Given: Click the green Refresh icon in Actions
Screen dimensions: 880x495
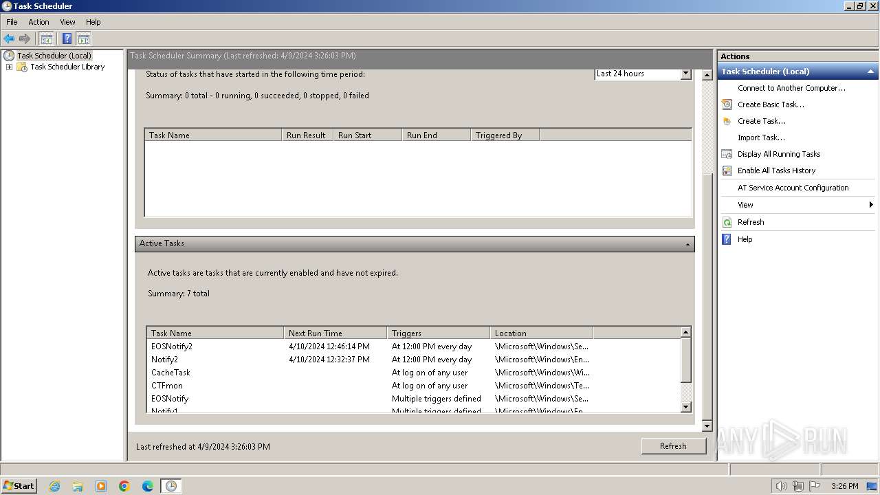Looking at the screenshot, I should click(727, 222).
